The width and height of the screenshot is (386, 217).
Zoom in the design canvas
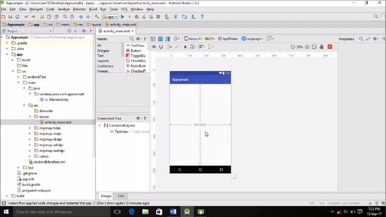tap(307, 47)
